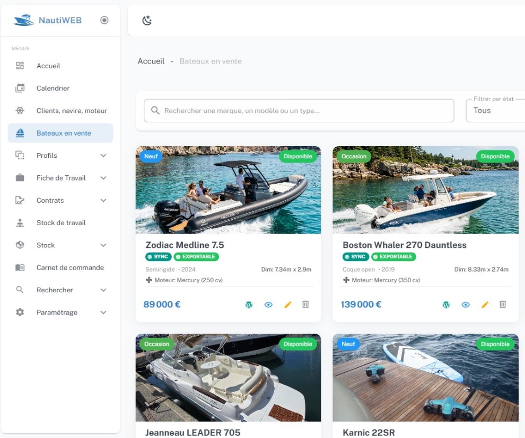Expand the Stock chevron

(103, 245)
